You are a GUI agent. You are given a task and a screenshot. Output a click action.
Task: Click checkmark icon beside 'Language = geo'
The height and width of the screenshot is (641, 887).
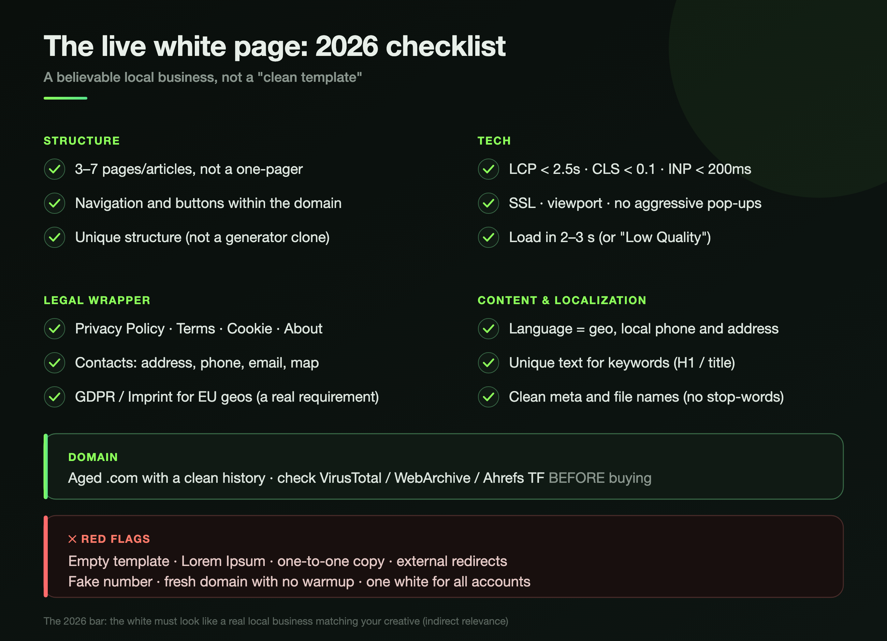point(489,329)
